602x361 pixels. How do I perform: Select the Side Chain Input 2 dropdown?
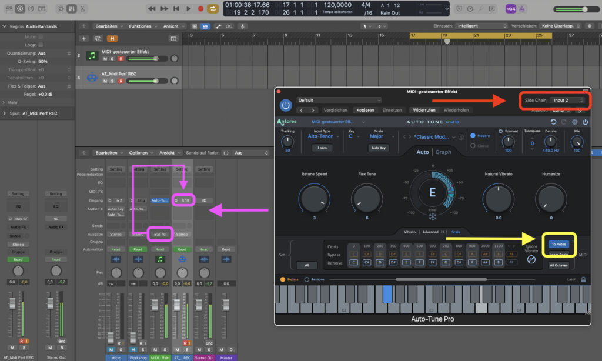568,100
